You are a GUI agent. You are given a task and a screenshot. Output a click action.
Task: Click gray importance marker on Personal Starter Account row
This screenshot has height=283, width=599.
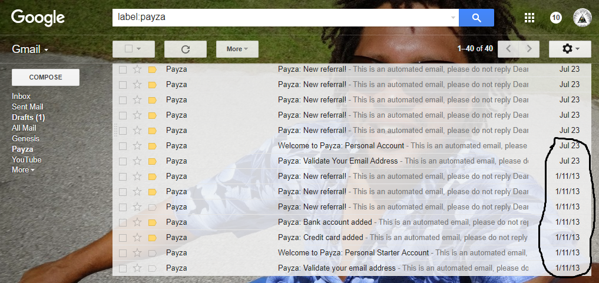pyautogui.click(x=153, y=253)
